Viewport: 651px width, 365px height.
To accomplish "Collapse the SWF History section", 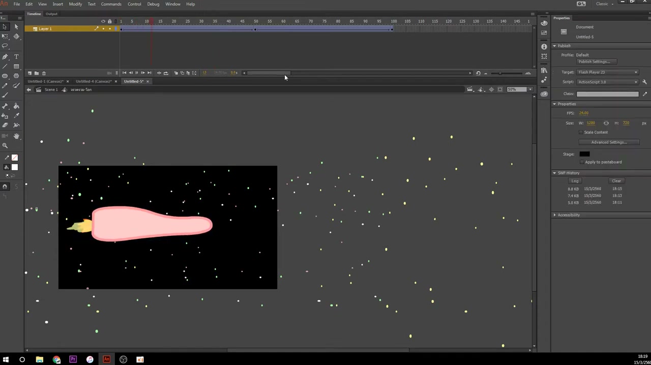I will click(555, 173).
